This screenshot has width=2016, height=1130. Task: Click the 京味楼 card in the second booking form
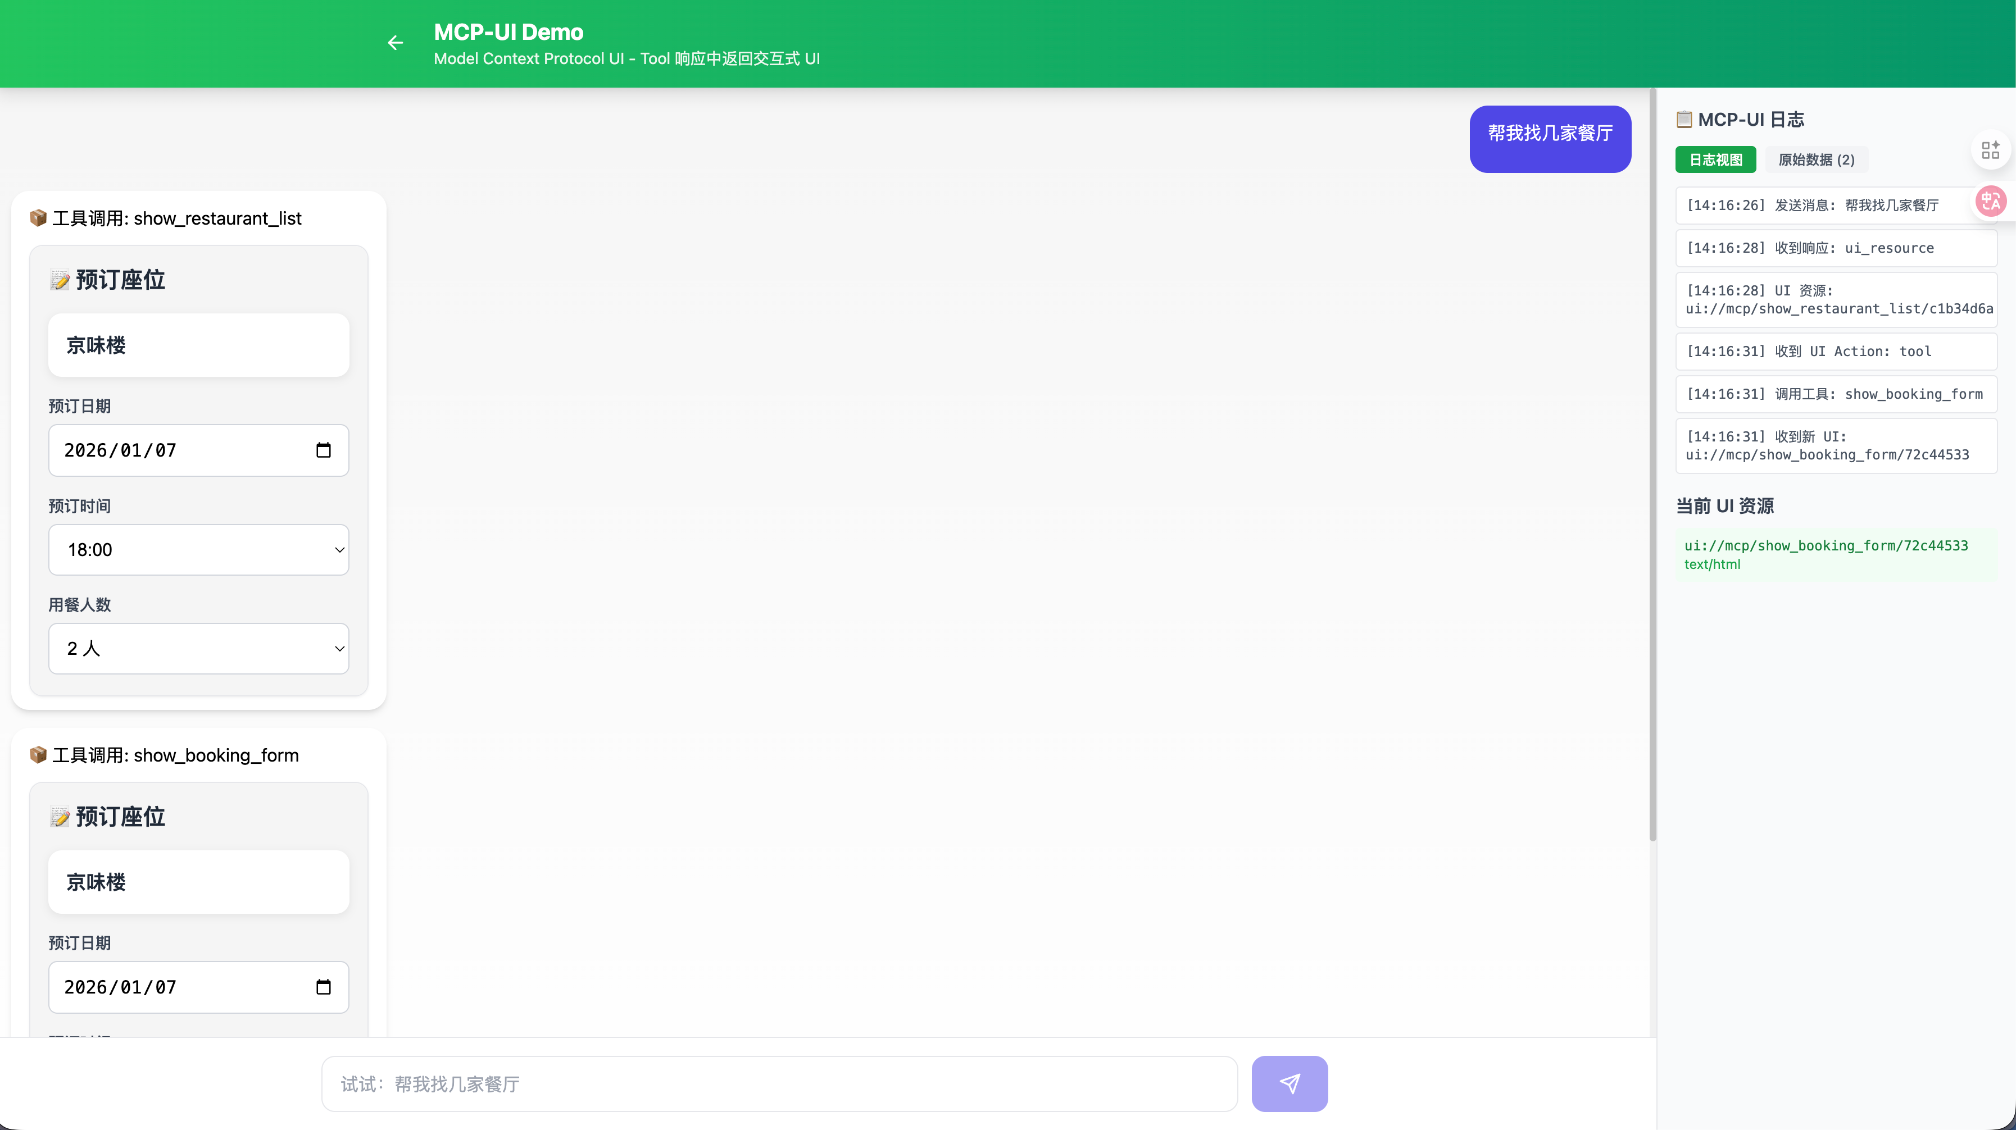coord(199,882)
